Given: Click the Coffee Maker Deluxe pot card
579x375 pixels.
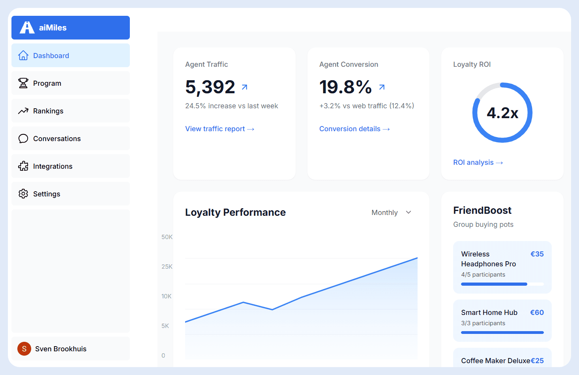Looking at the screenshot, I should coord(502,360).
